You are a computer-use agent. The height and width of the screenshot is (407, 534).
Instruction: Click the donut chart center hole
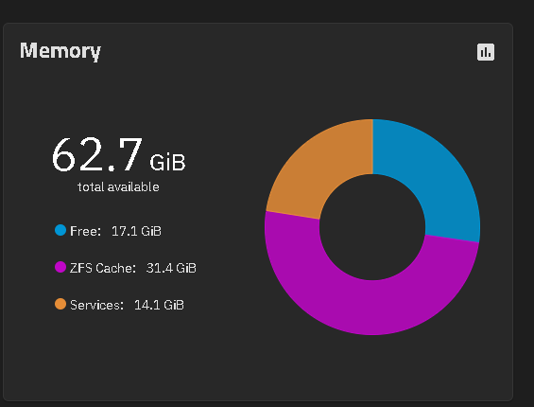click(x=372, y=227)
